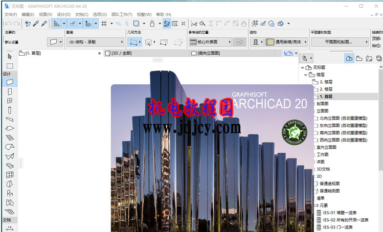The image size is (383, 232).
Task: Click the Find and Select icon
Action: [x=28, y=24]
